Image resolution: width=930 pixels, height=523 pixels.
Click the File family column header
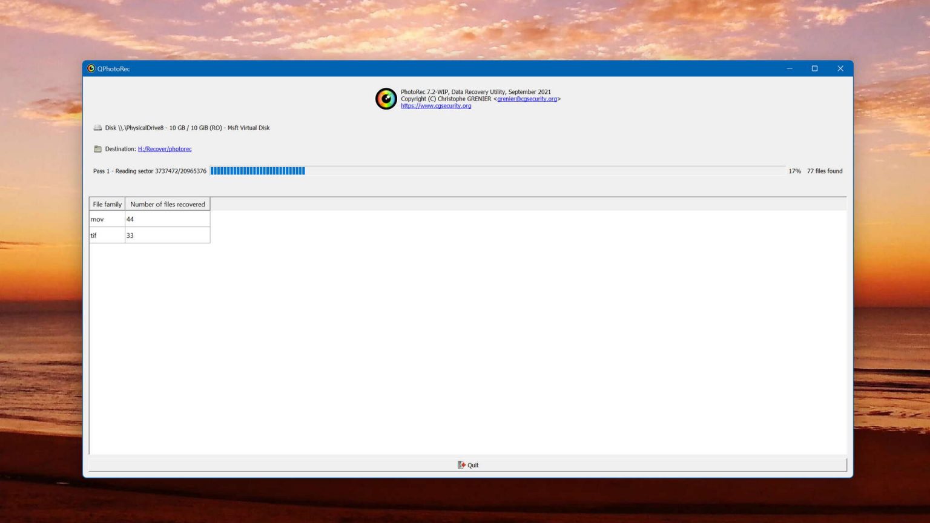[107, 204]
